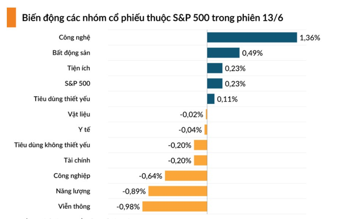The image size is (343, 219).
Task: Click the orange block beside the chart title
Action: (x=11, y=18)
